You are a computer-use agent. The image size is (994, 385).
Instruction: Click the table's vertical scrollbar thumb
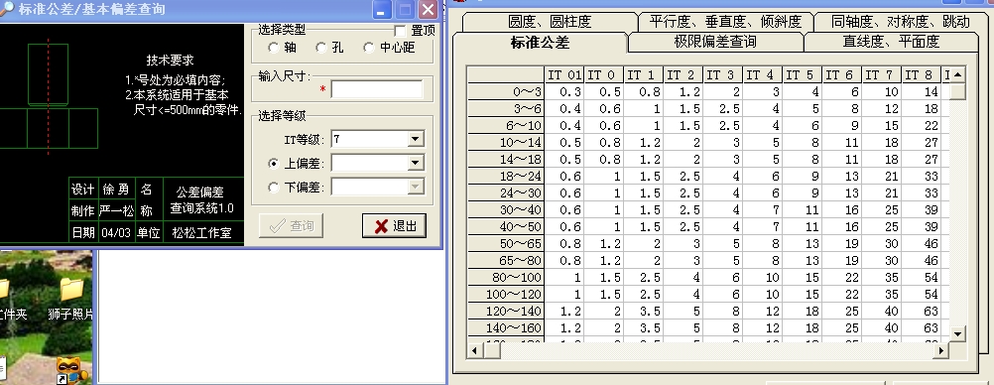pyautogui.click(x=957, y=91)
